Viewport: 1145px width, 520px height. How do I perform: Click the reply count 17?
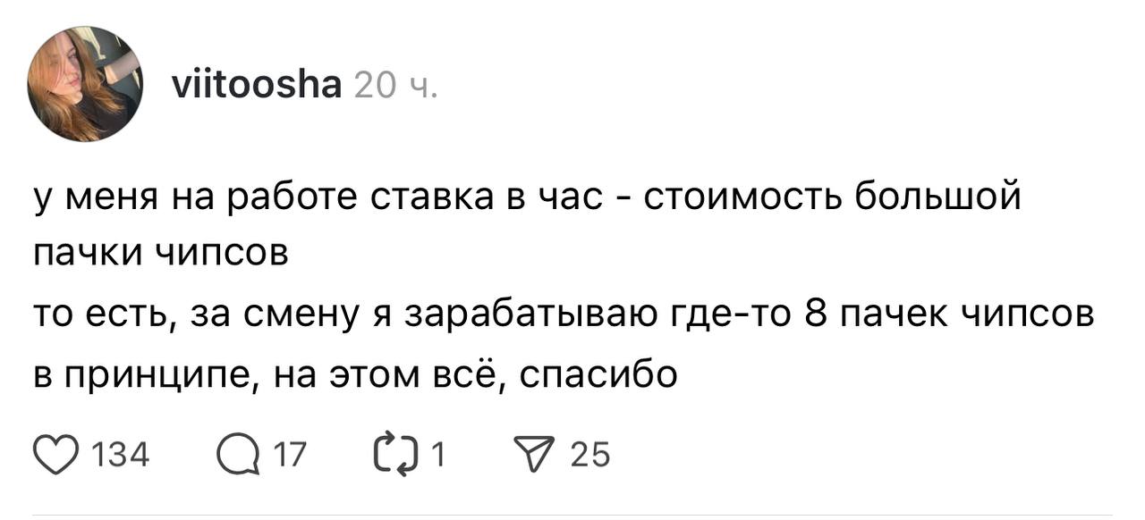click(x=288, y=457)
